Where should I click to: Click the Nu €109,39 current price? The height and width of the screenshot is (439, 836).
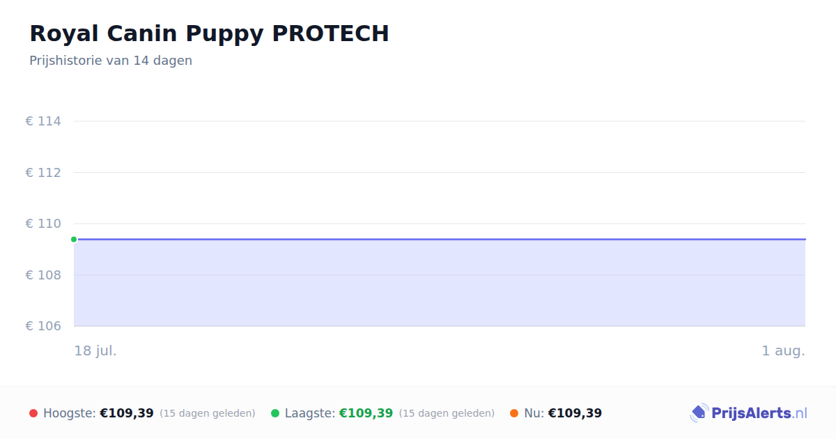point(575,413)
